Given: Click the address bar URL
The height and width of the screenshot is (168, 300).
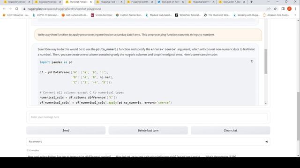Looking at the screenshot, I should coord(64,9).
